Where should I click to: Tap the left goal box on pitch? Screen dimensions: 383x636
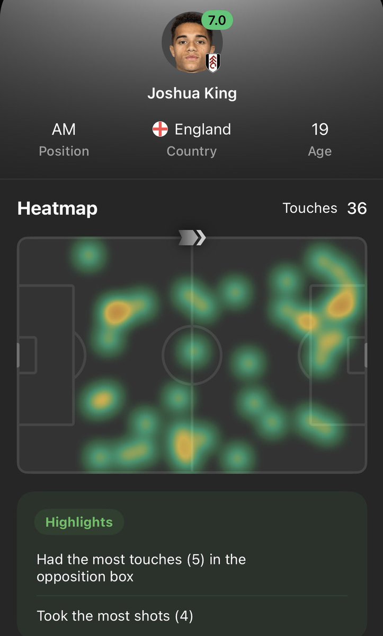(28, 355)
